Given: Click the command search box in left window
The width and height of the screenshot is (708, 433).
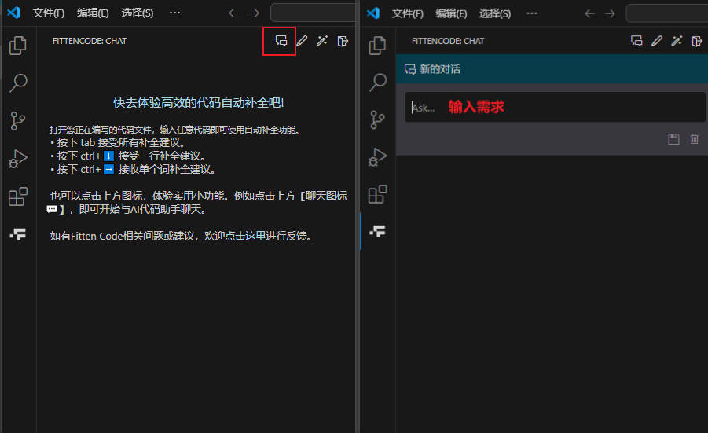Looking at the screenshot, I should tap(313, 13).
